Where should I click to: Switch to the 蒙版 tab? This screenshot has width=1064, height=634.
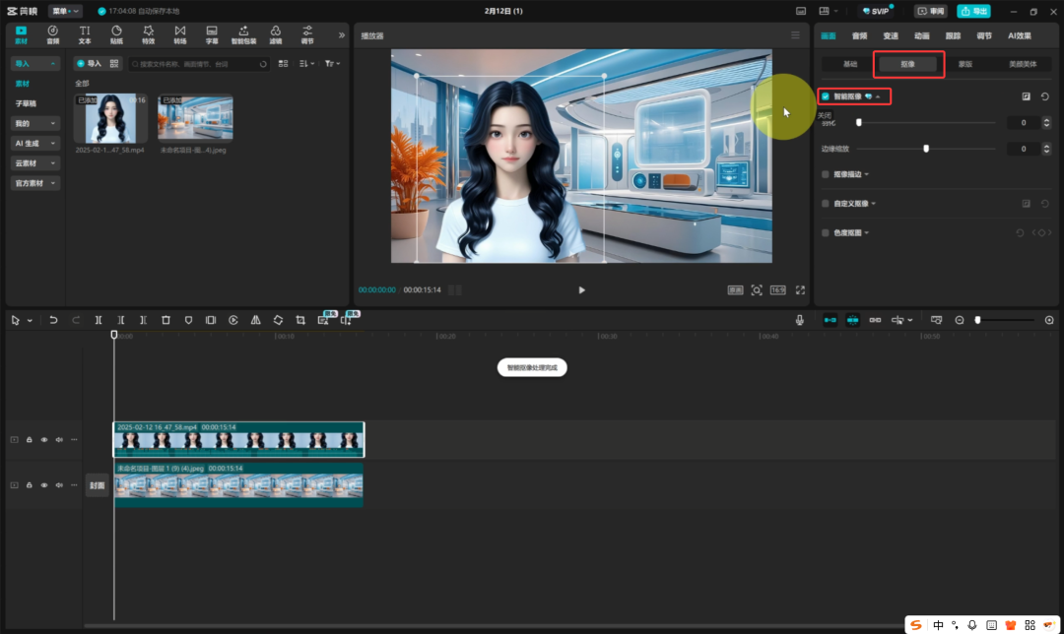[x=964, y=64]
